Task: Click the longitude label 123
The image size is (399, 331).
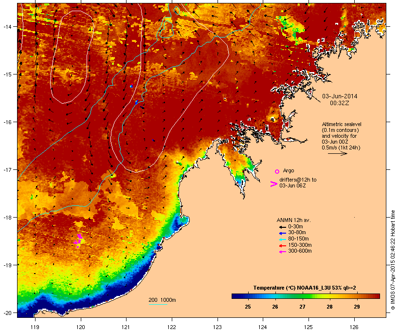Action: pyautogui.click(x=218, y=327)
